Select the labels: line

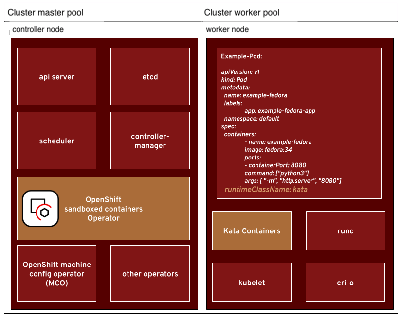tap(233, 103)
